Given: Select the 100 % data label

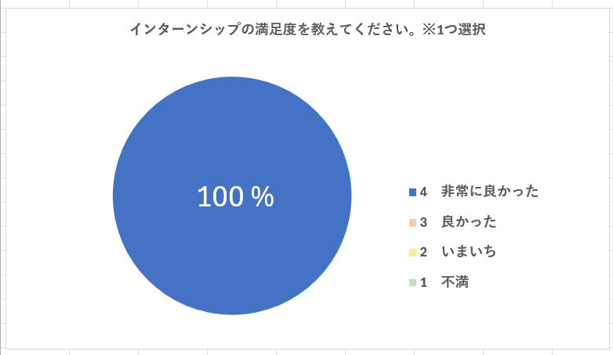Looking at the screenshot, I should point(235,196).
